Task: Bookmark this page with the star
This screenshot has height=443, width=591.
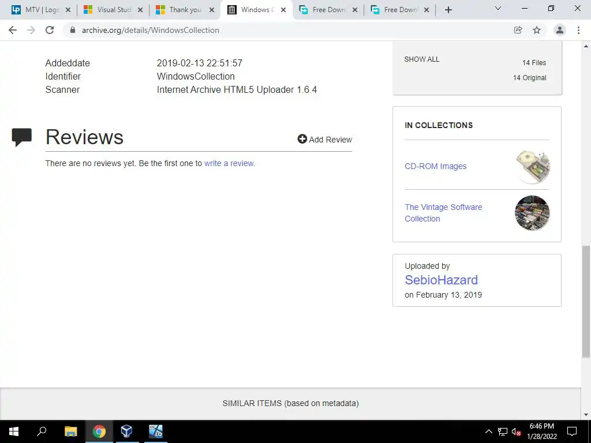Action: [x=537, y=30]
